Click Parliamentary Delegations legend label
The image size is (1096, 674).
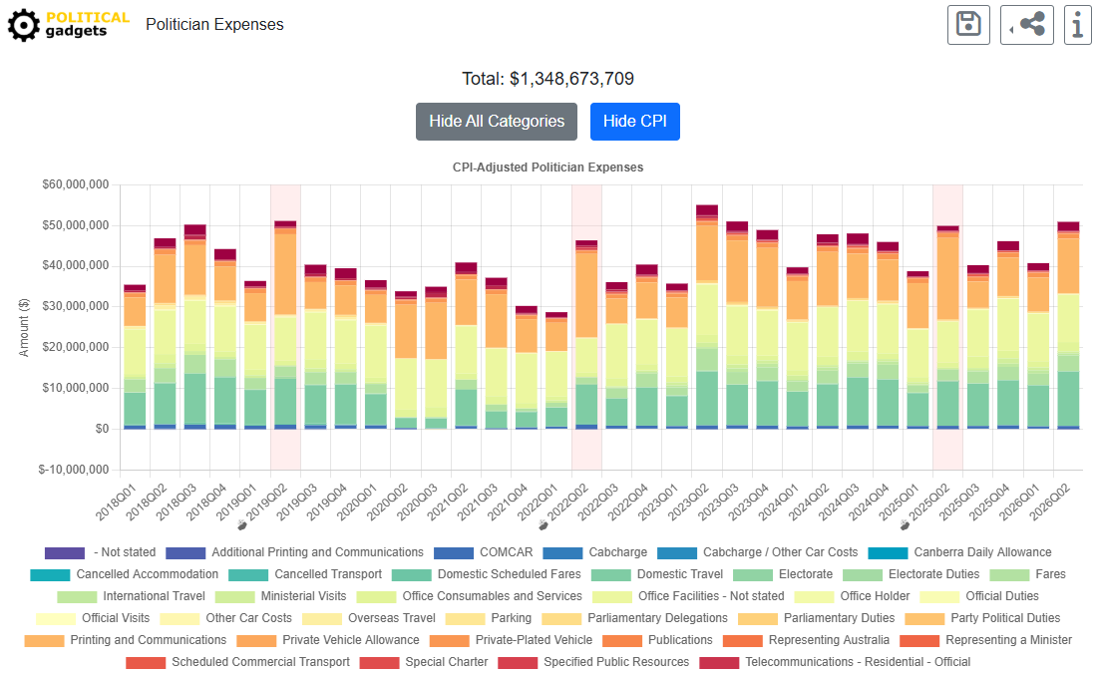click(x=658, y=618)
